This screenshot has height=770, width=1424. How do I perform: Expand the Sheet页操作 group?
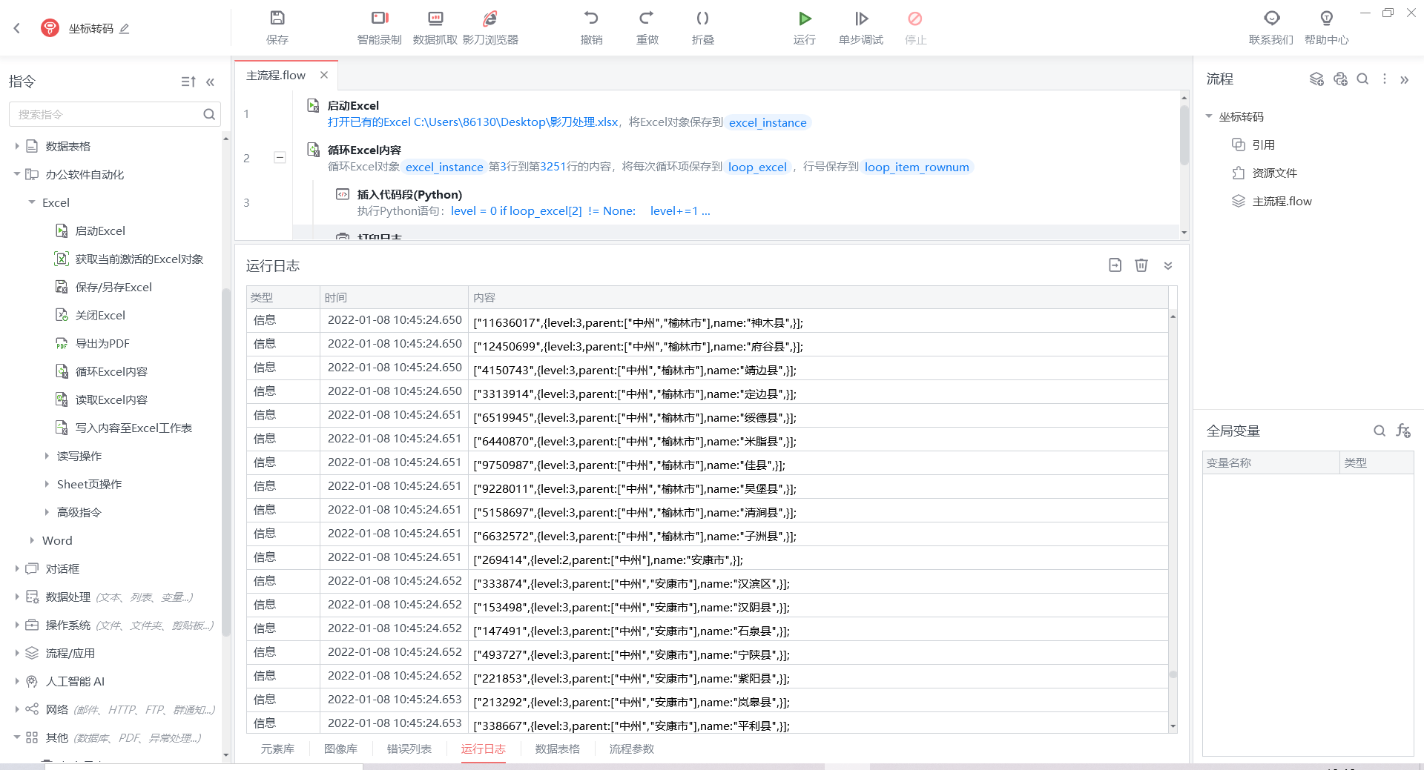click(x=47, y=484)
